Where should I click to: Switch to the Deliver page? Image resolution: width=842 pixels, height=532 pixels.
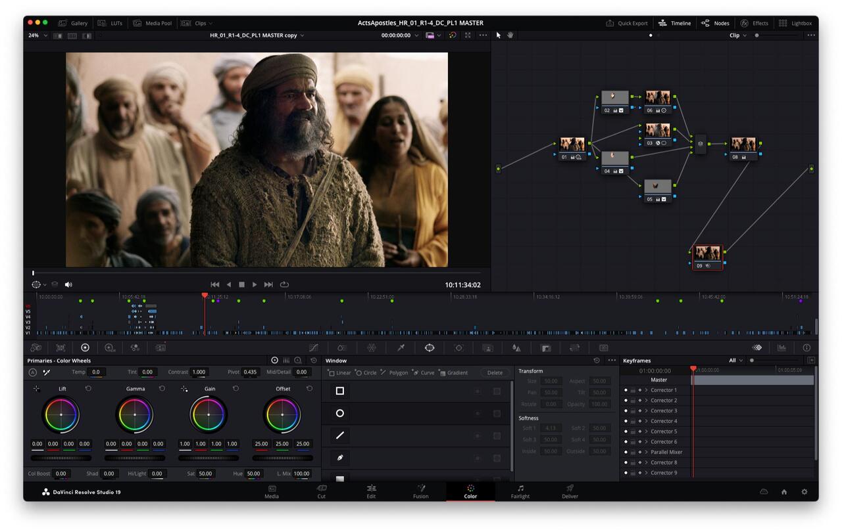[x=570, y=491]
